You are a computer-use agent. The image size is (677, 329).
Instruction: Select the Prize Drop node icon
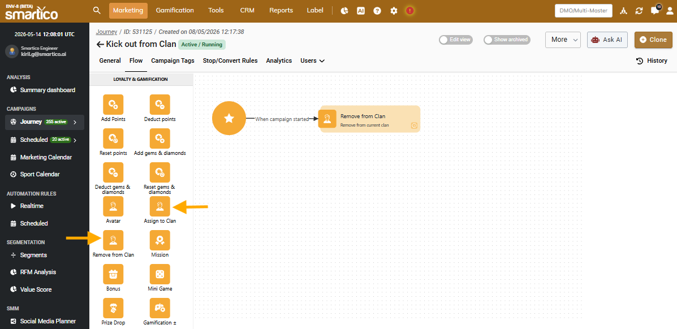click(113, 308)
